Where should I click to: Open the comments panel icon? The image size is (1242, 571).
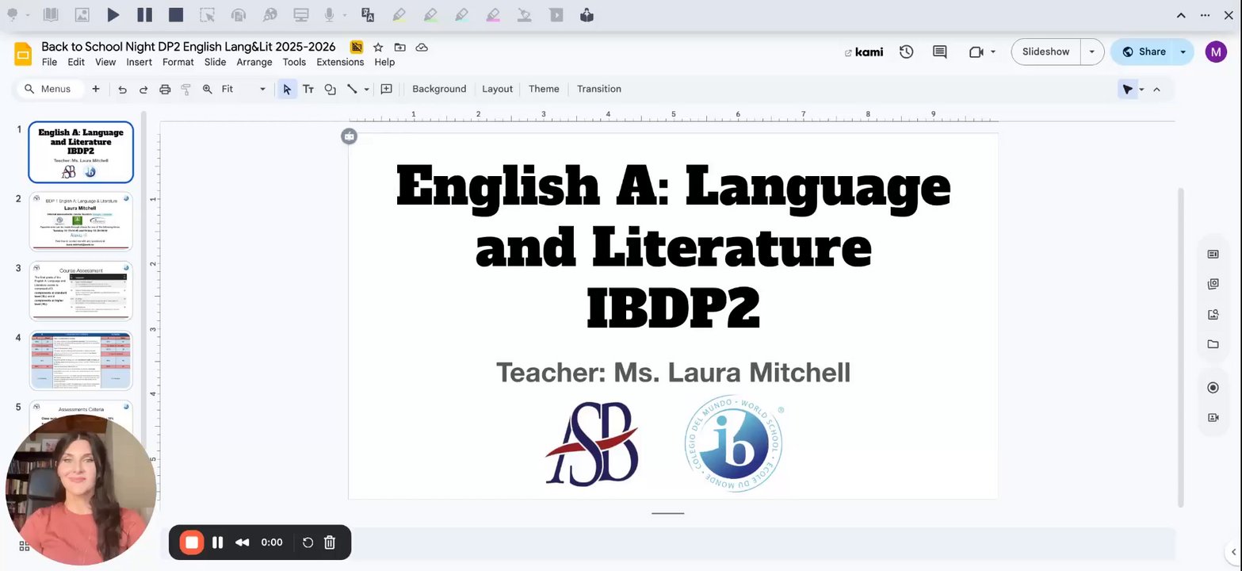[940, 52]
